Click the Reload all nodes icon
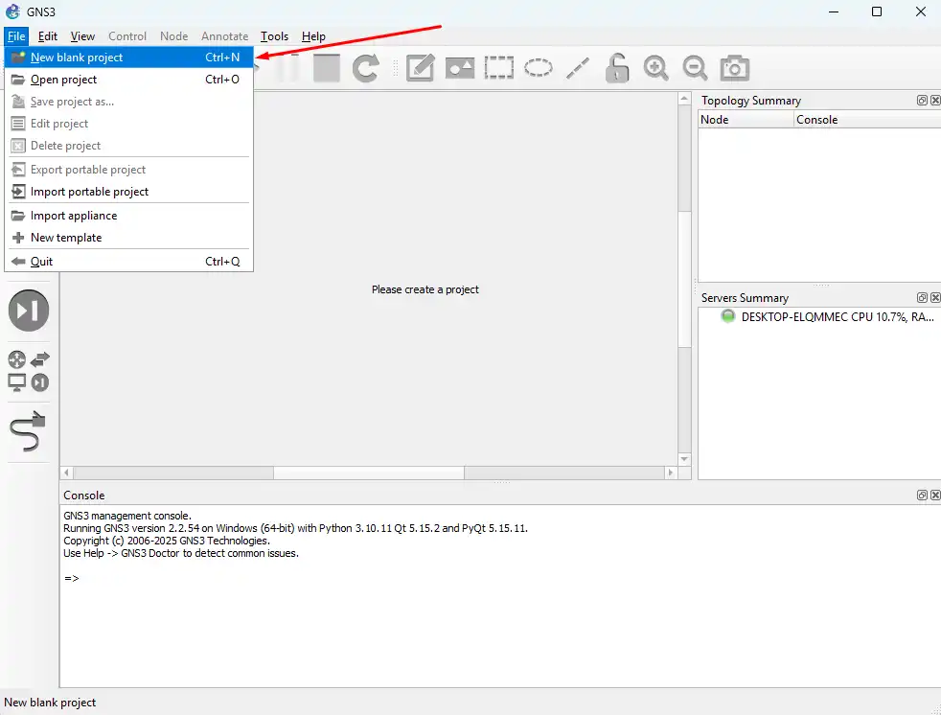This screenshot has width=941, height=715. [x=366, y=68]
